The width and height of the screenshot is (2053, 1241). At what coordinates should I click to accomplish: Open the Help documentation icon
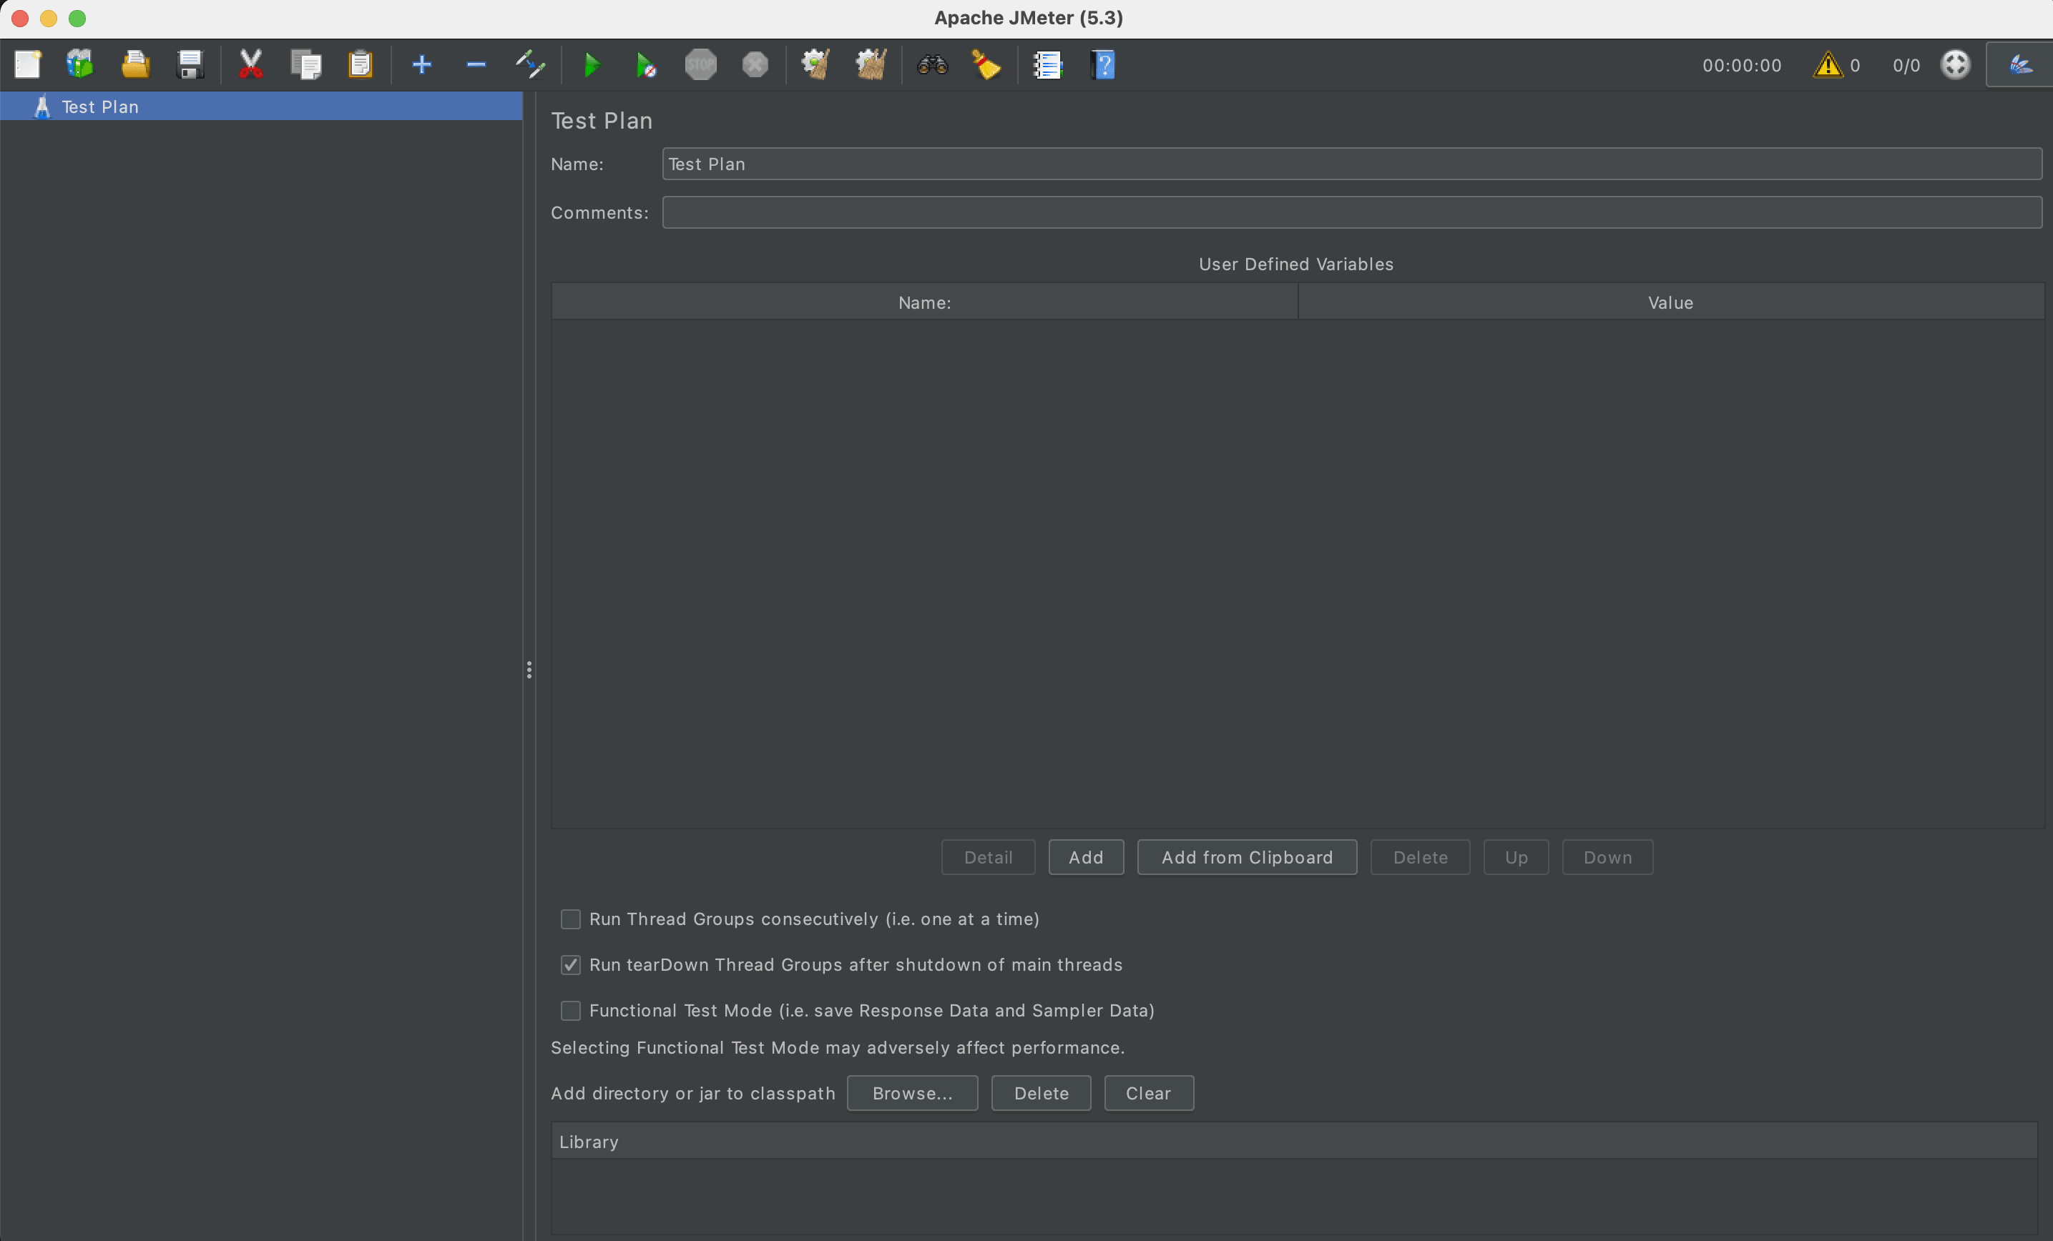point(1102,64)
